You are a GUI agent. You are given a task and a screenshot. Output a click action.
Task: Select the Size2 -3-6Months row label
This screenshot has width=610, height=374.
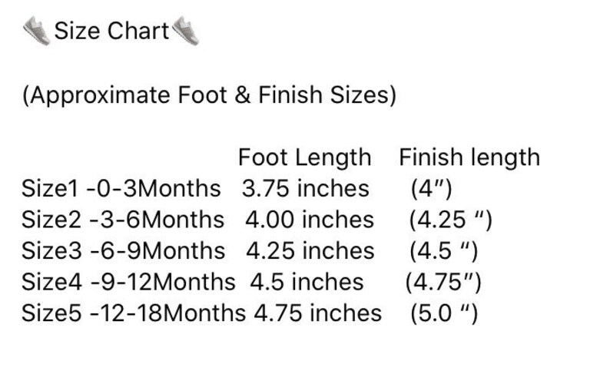coord(123,220)
